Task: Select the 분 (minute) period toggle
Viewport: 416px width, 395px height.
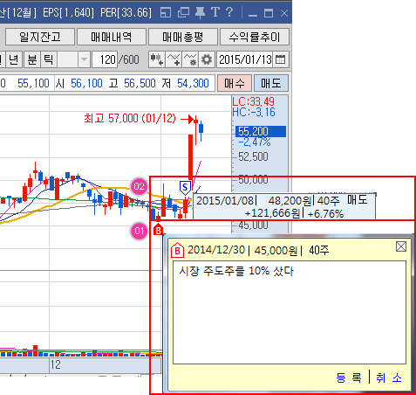Action: point(32,59)
